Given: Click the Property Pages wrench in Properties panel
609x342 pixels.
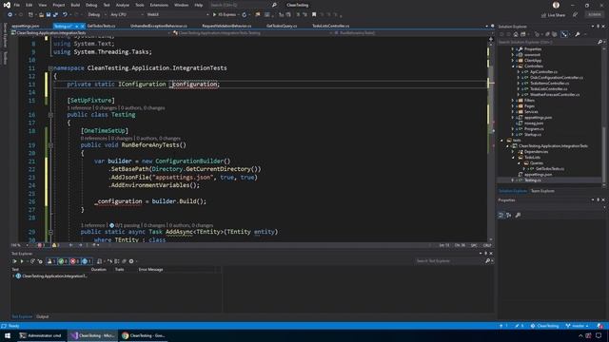Looking at the screenshot, I should [x=518, y=216].
